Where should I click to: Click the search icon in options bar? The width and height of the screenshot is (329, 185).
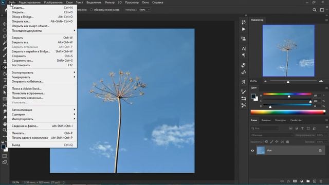click(x=314, y=10)
